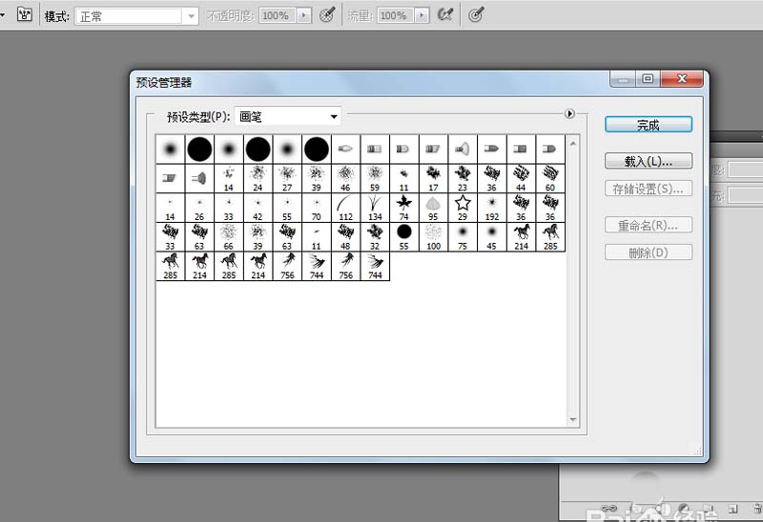763x522 pixels.
Task: Select the star brush 29
Action: pos(463,207)
